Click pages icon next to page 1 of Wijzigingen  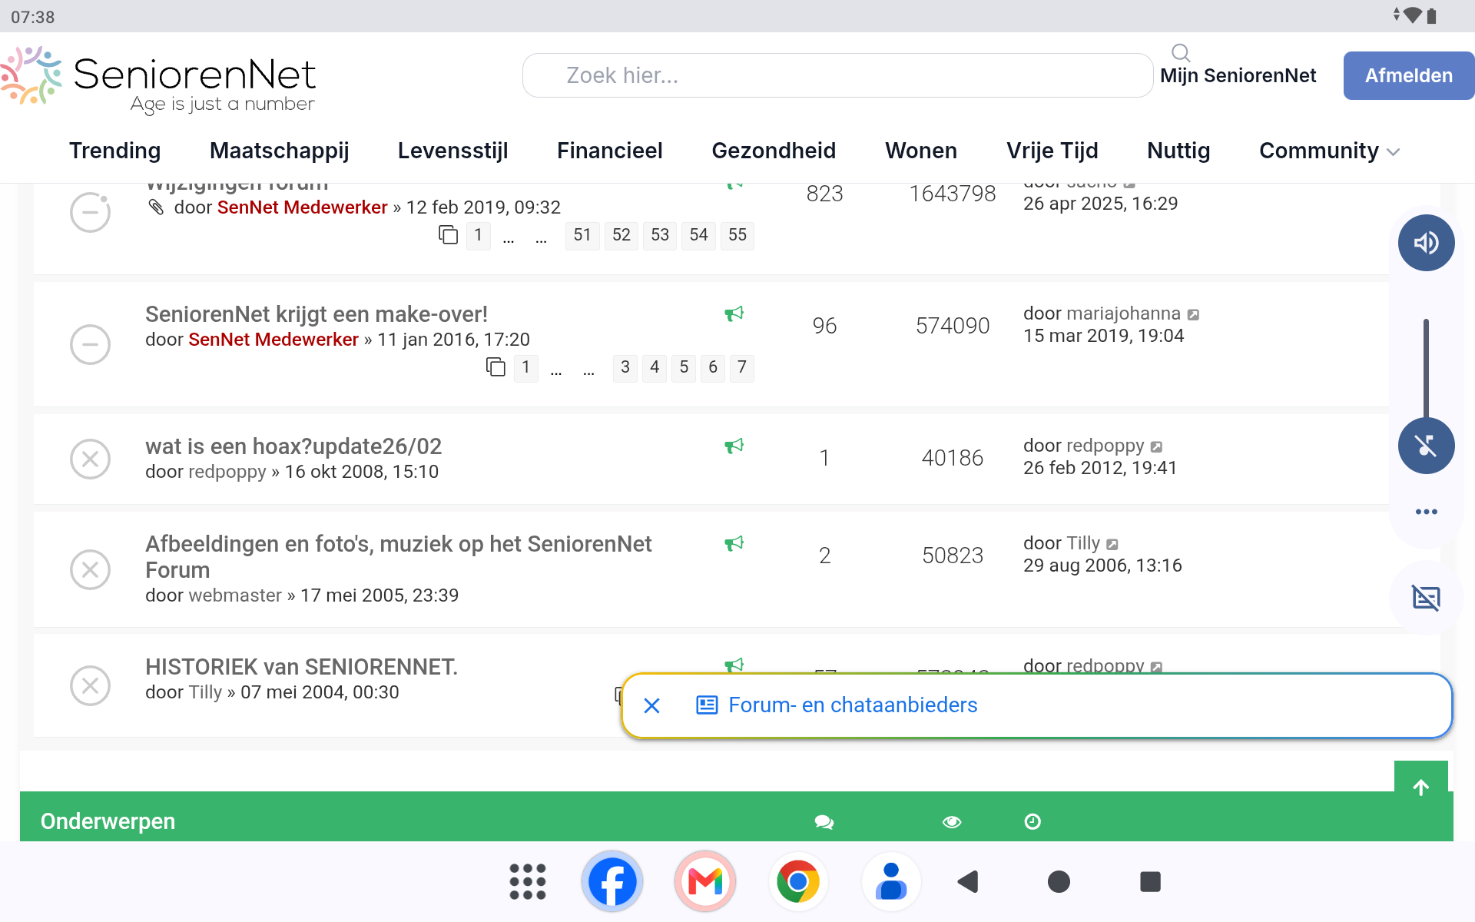click(x=448, y=235)
